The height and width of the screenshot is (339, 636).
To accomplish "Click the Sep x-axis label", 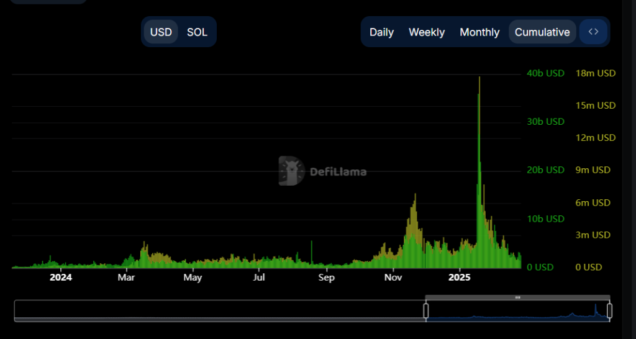I will pyautogui.click(x=327, y=278).
